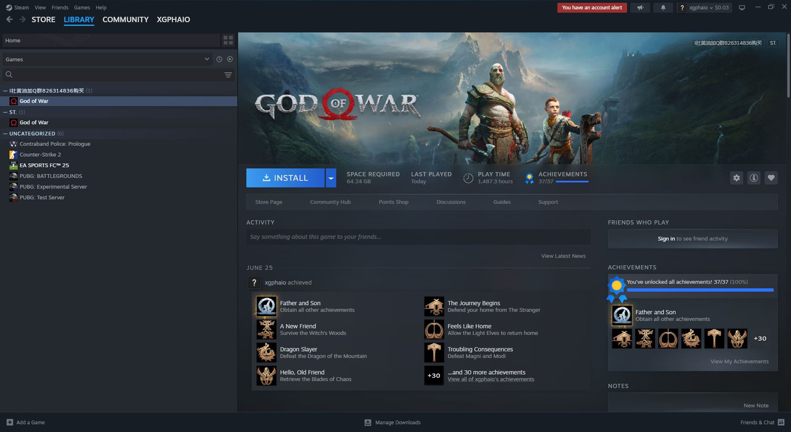The width and height of the screenshot is (791, 432).
Task: Open the Games filter dropdown
Action: 106,59
